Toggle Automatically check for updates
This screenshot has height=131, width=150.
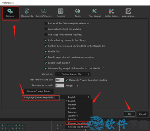pos(46,29)
